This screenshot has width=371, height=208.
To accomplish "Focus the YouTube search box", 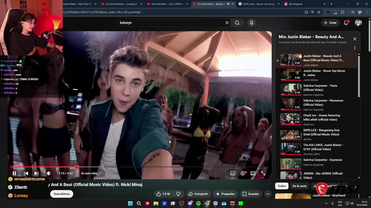I will coord(171,23).
